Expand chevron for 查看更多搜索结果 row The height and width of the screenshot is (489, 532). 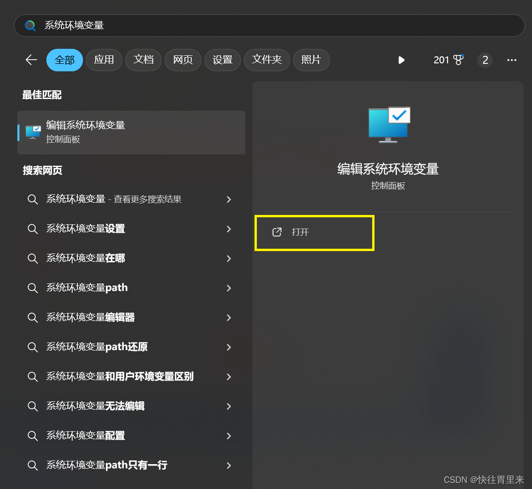[x=229, y=199]
